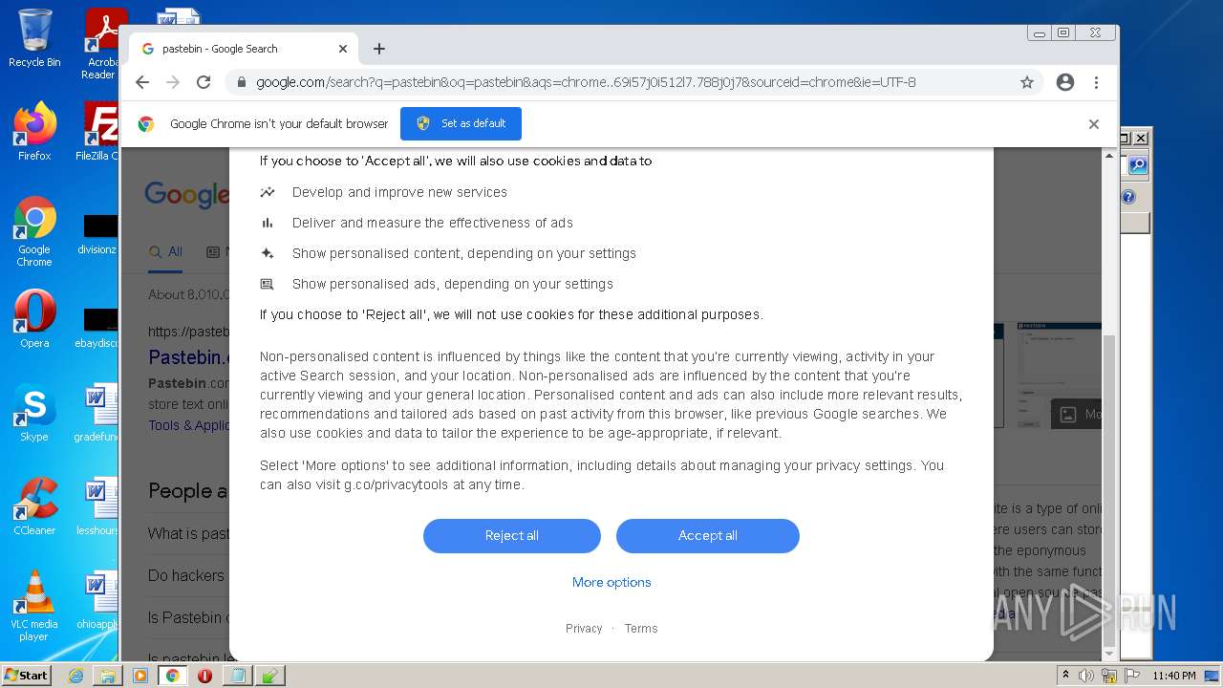The width and height of the screenshot is (1223, 688).
Task: Click the volume speaker tray icon
Action: (x=1086, y=676)
